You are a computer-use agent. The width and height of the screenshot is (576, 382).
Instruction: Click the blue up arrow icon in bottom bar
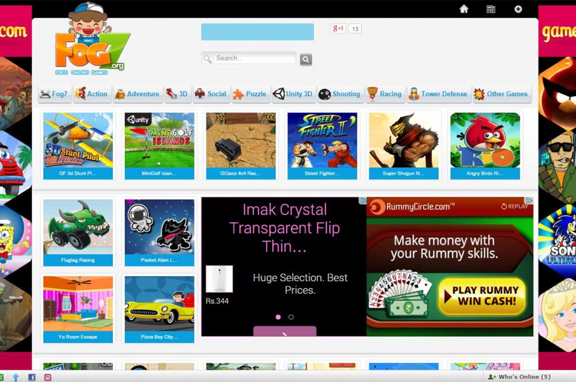coord(16,377)
